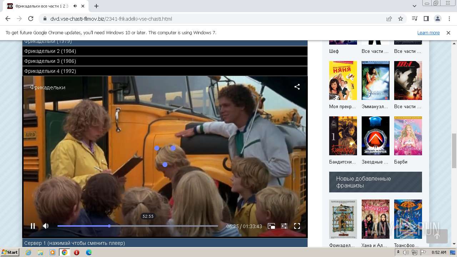Screen dimensions: 457x257
Task: Open Microsoft Edge taskbar icon
Action: pyautogui.click(x=89, y=252)
